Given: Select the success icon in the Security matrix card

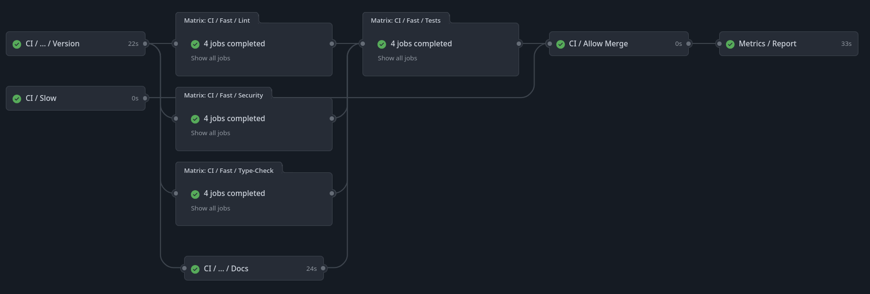Looking at the screenshot, I should [x=195, y=119].
